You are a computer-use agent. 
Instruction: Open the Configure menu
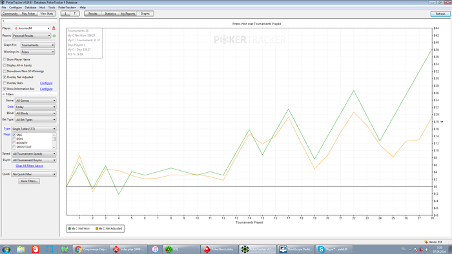click(15, 8)
